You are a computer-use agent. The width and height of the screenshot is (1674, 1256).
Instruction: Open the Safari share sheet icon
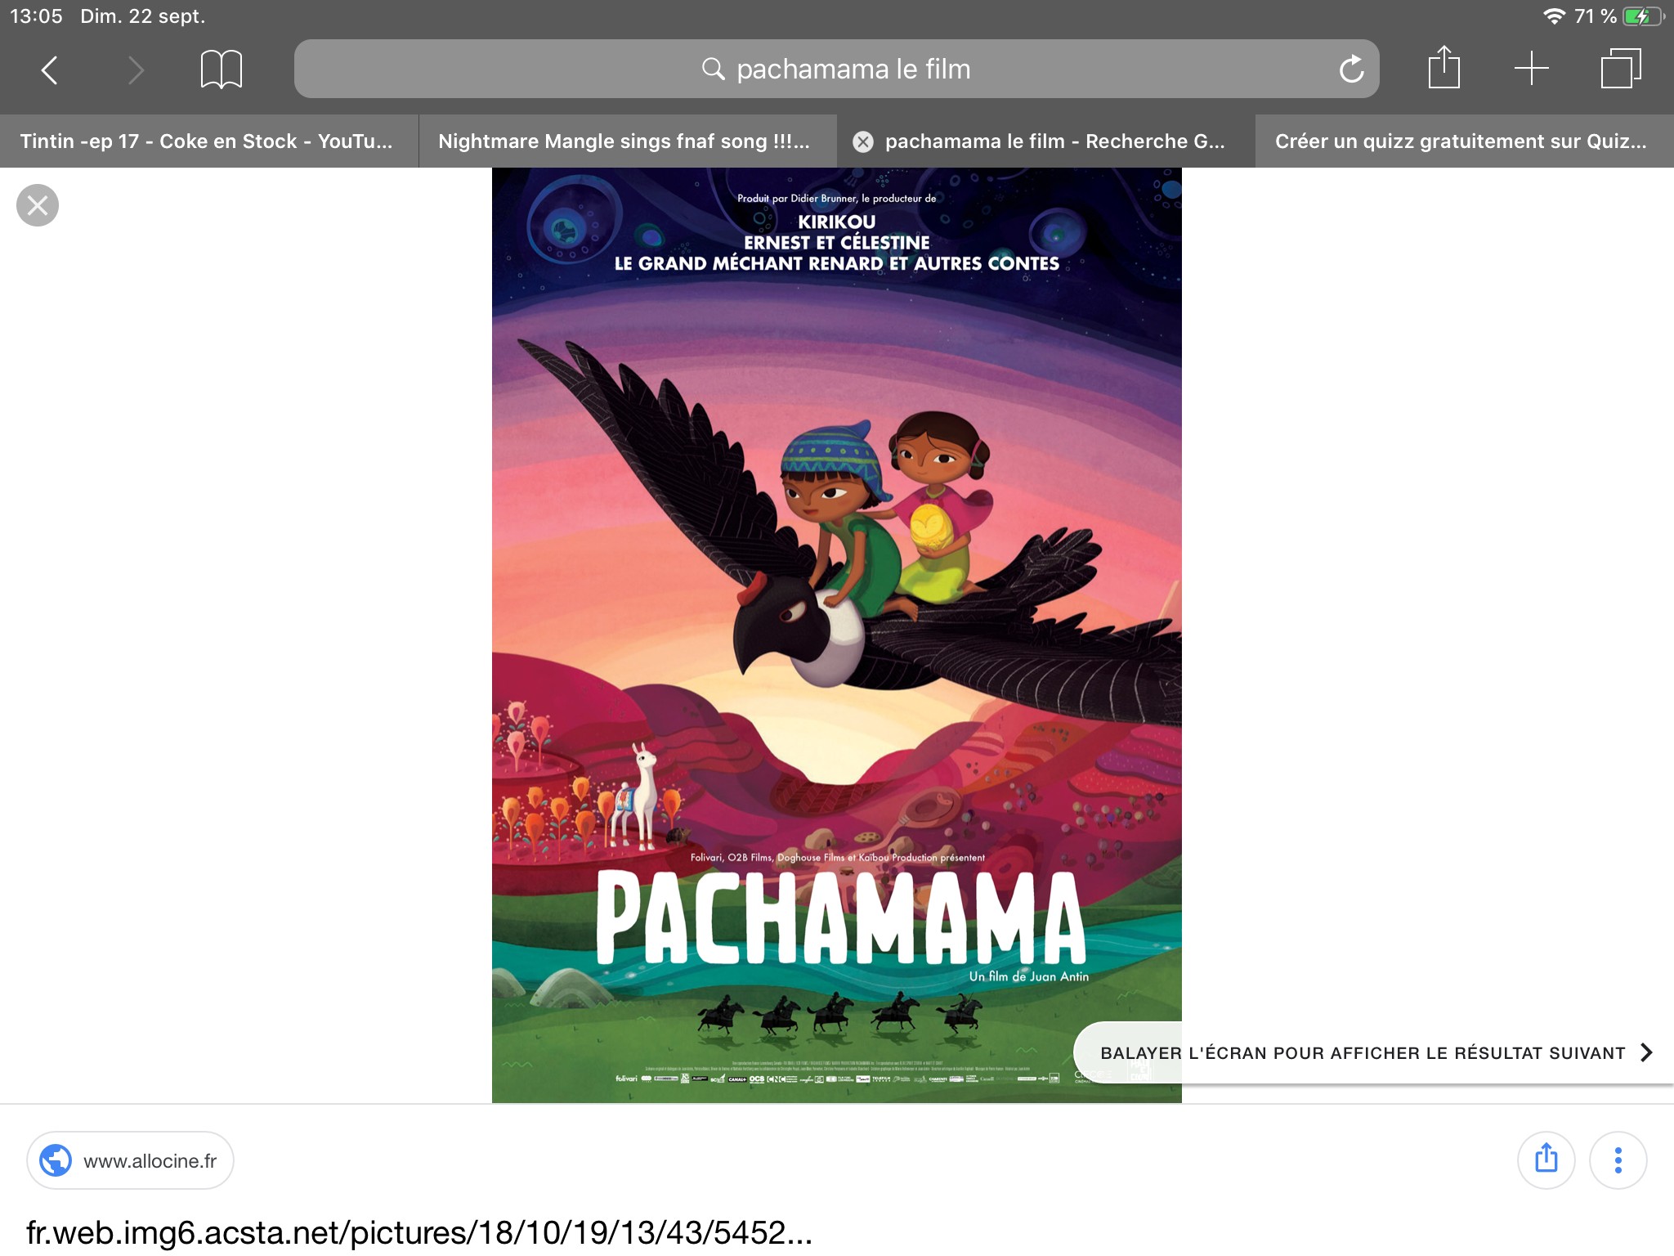(1443, 67)
